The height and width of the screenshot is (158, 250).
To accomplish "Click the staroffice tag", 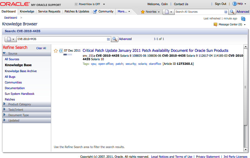I will pos(155,64).
